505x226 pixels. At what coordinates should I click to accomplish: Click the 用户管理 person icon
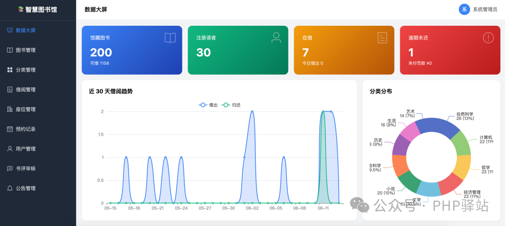coord(10,149)
